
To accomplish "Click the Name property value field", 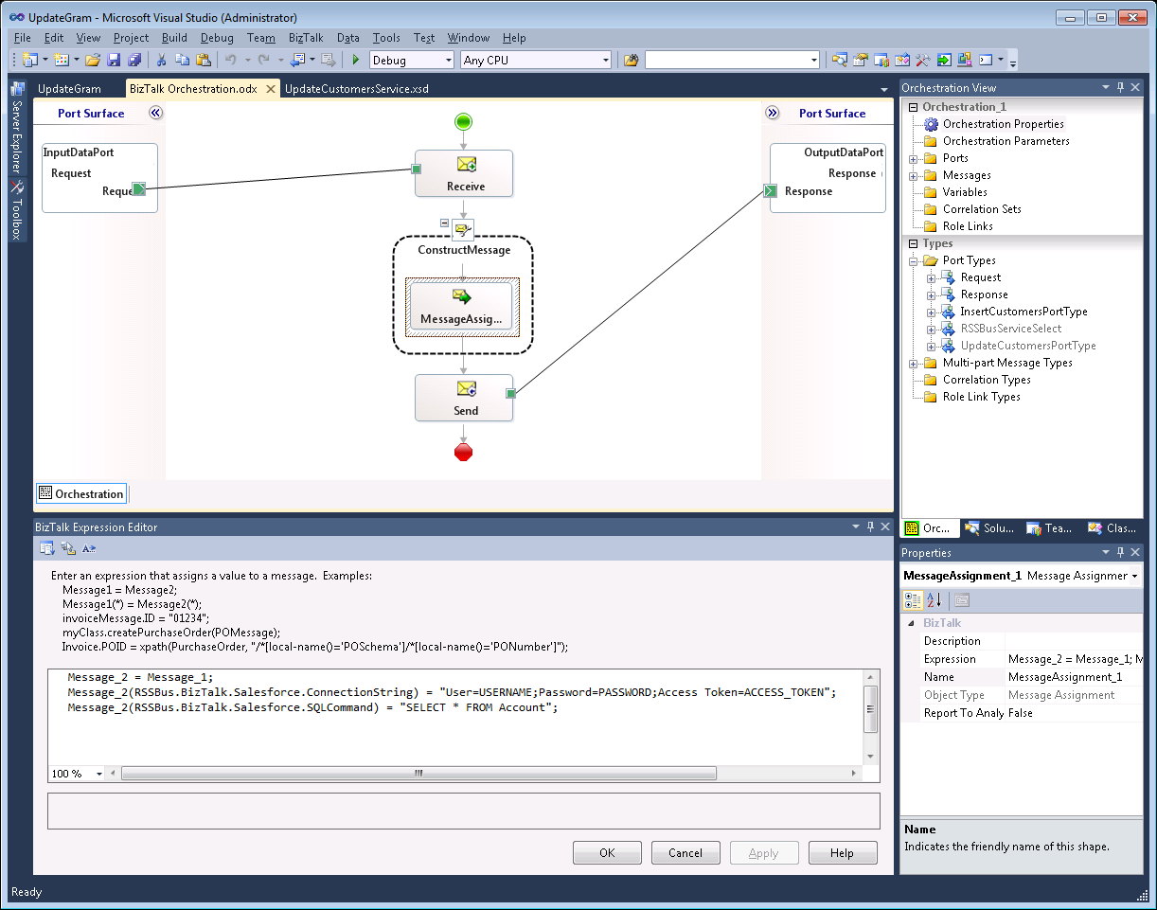I will point(1073,677).
